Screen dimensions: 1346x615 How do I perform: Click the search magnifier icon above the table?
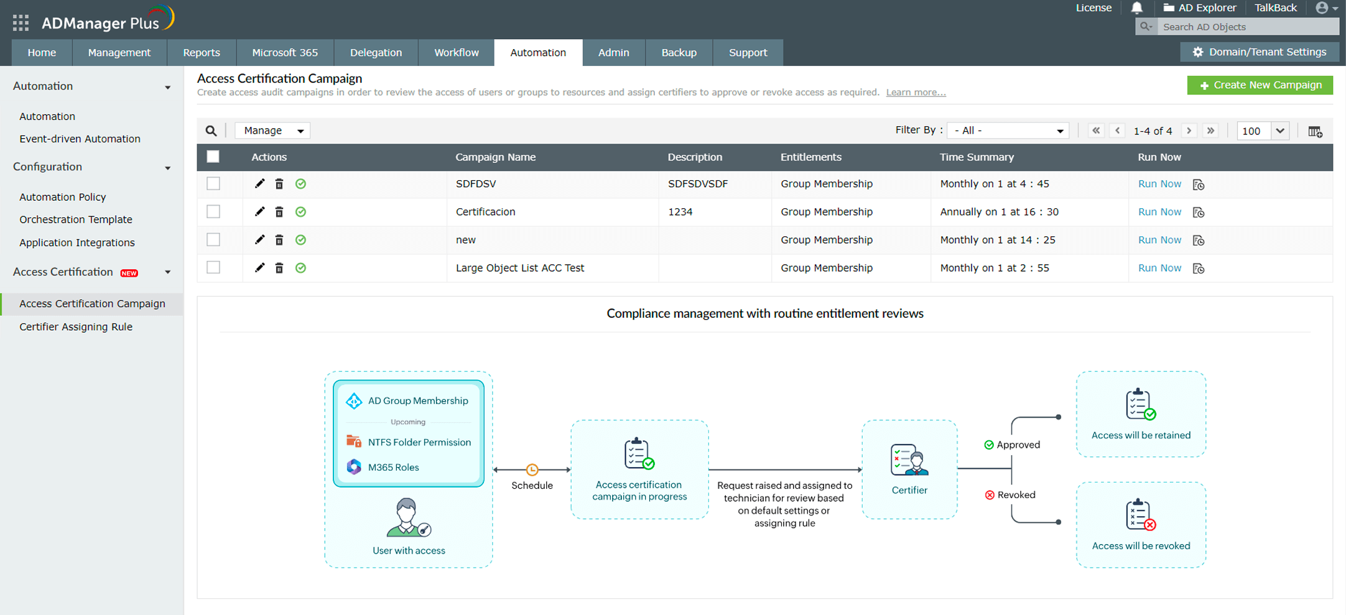coord(211,131)
